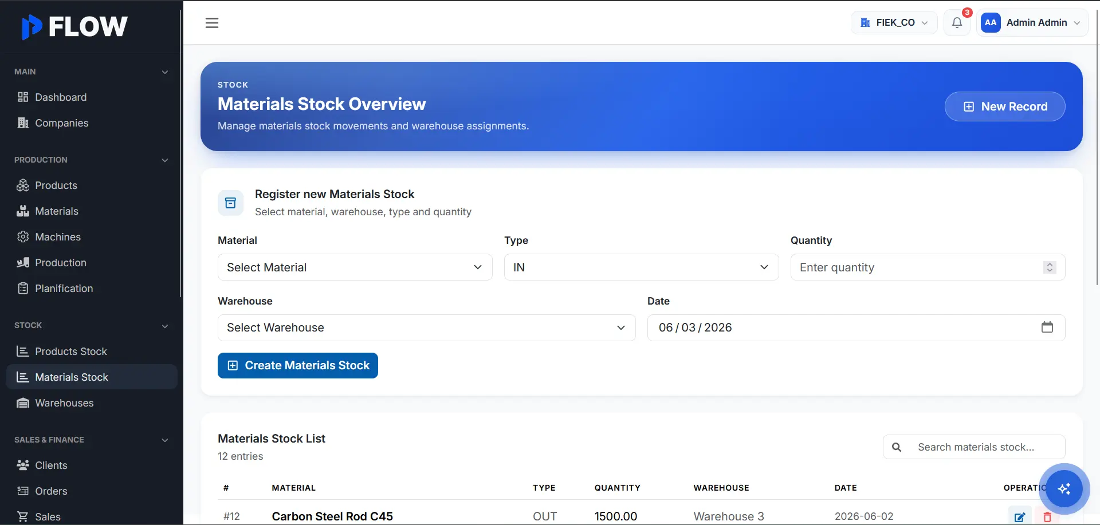Image resolution: width=1100 pixels, height=525 pixels.
Task: Open the Select Material dropdown
Action: tap(355, 267)
